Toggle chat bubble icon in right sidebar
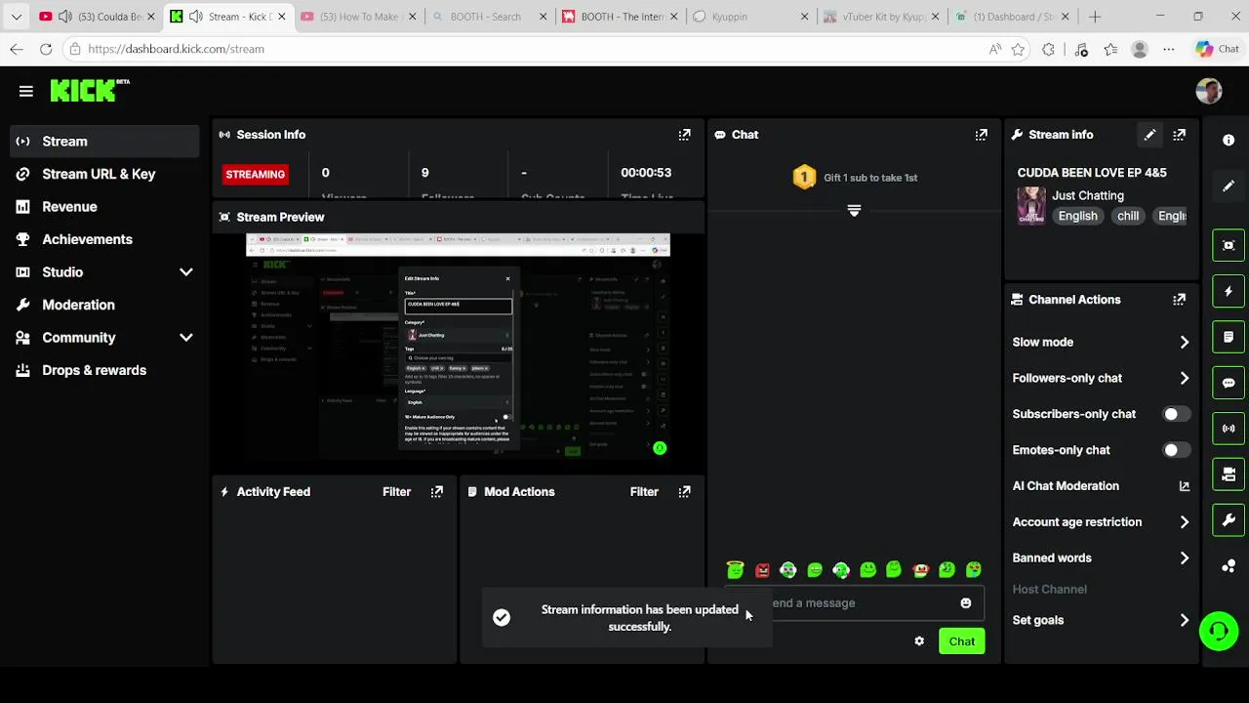This screenshot has height=703, width=1249. click(x=1229, y=383)
